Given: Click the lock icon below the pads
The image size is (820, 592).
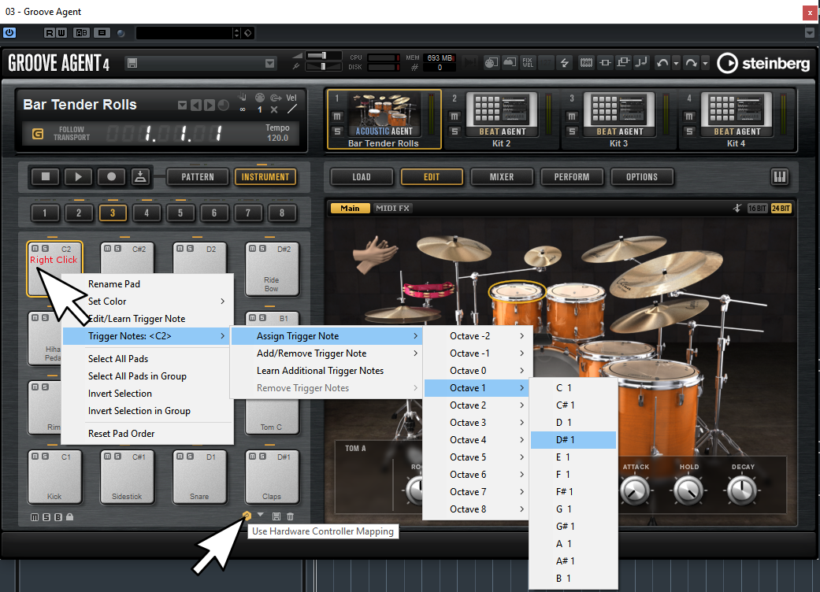Looking at the screenshot, I should 69,517.
